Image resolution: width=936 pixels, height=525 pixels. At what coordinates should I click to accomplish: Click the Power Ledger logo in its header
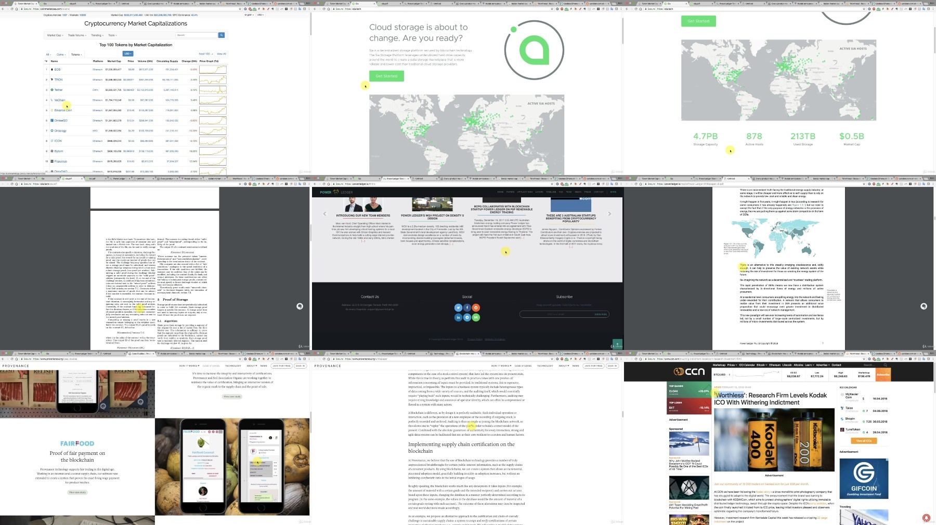pyautogui.click(x=336, y=192)
